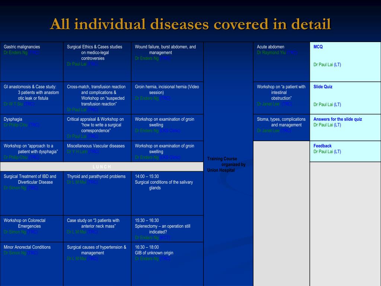Click "Workshop on Colorectal Emergencies" title
Image resolution: width=381 pixels, height=286 pixels.
click(25, 223)
